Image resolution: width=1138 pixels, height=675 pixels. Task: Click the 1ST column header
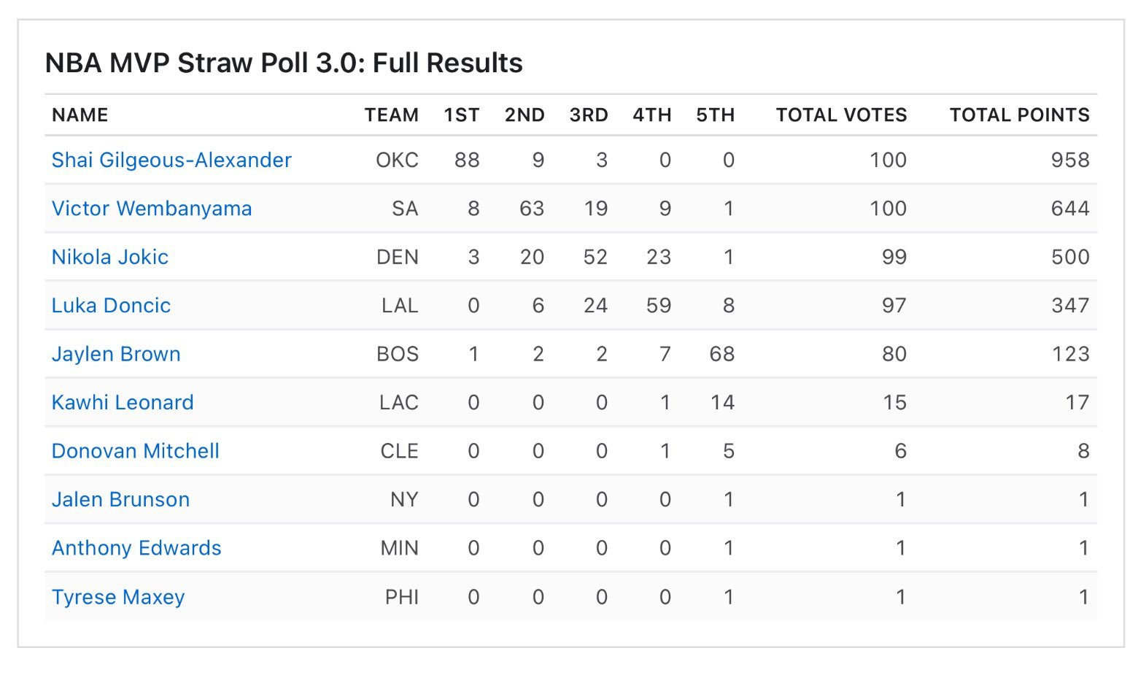click(462, 115)
